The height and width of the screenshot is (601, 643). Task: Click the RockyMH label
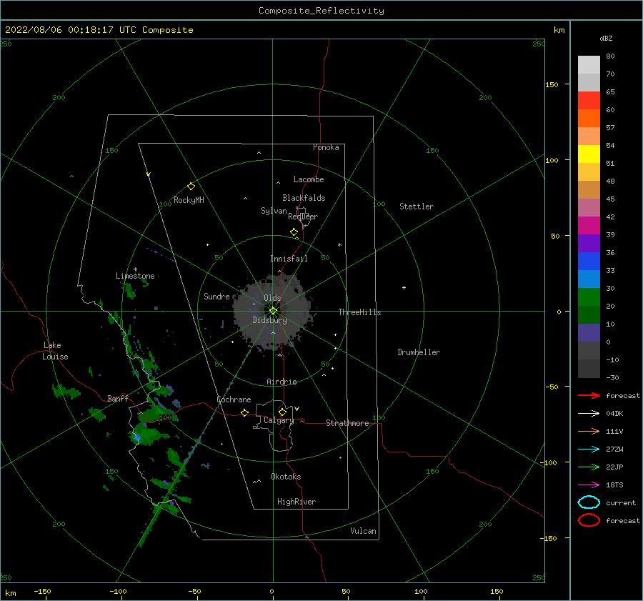(189, 200)
